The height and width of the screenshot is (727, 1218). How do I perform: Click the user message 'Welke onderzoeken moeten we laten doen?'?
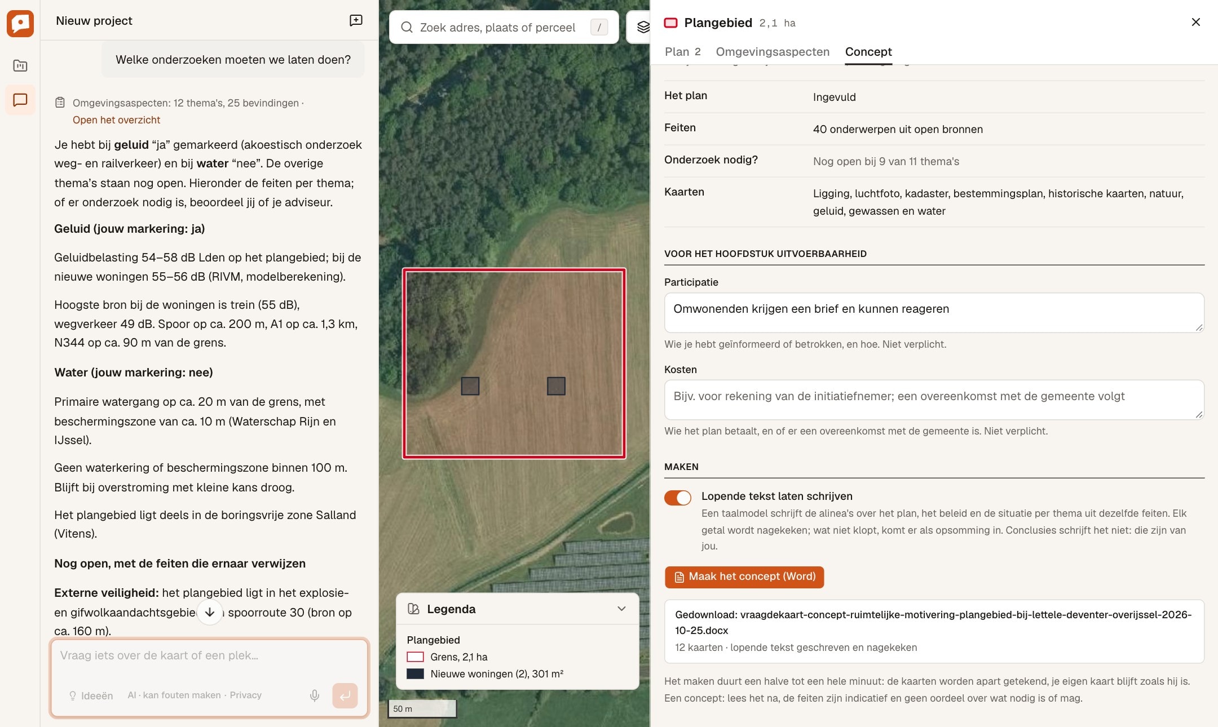pos(233,60)
